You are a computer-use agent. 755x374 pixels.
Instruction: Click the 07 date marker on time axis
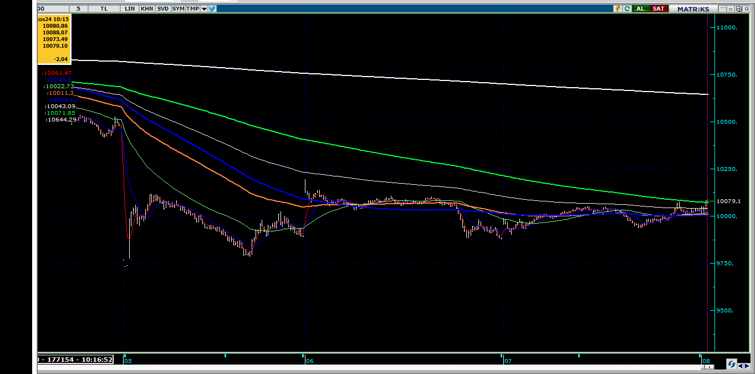pyautogui.click(x=507, y=361)
